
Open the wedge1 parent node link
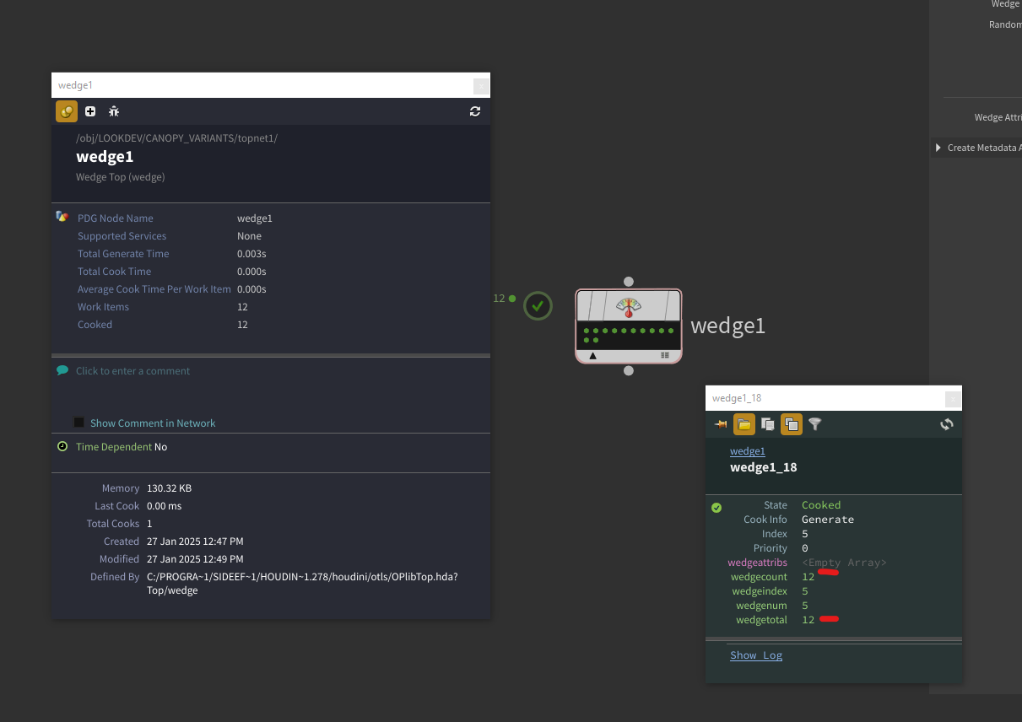click(x=748, y=451)
